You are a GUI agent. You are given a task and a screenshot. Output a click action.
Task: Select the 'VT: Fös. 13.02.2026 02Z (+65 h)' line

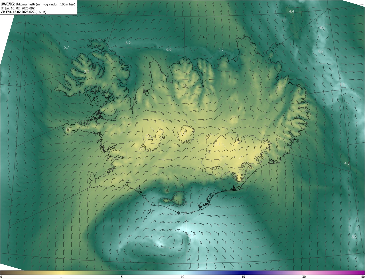(x=23, y=12)
